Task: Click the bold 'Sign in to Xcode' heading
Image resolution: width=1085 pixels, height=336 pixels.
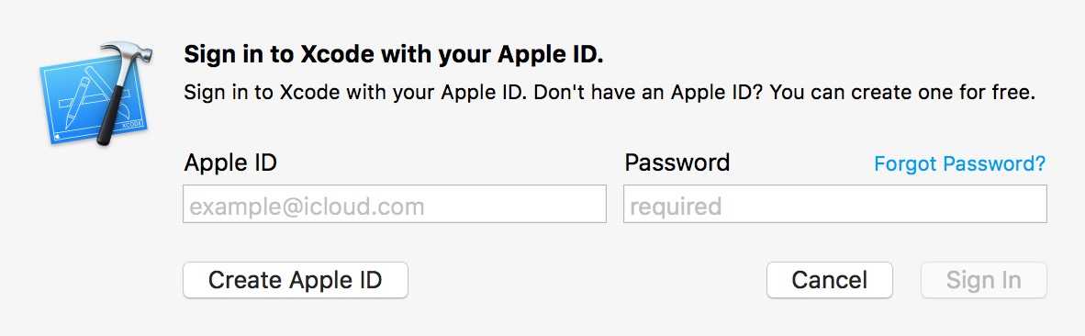Action: tap(393, 54)
